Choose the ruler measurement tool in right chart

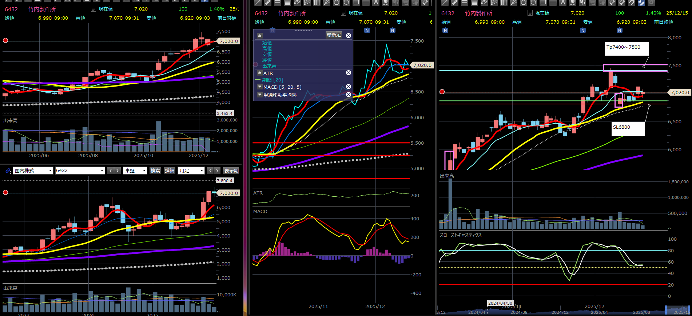pyautogui.click(x=455, y=3)
